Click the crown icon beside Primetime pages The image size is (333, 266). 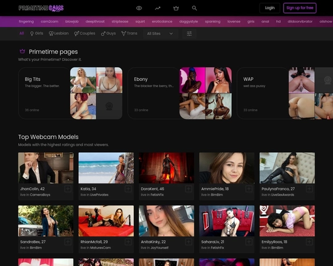22,51
